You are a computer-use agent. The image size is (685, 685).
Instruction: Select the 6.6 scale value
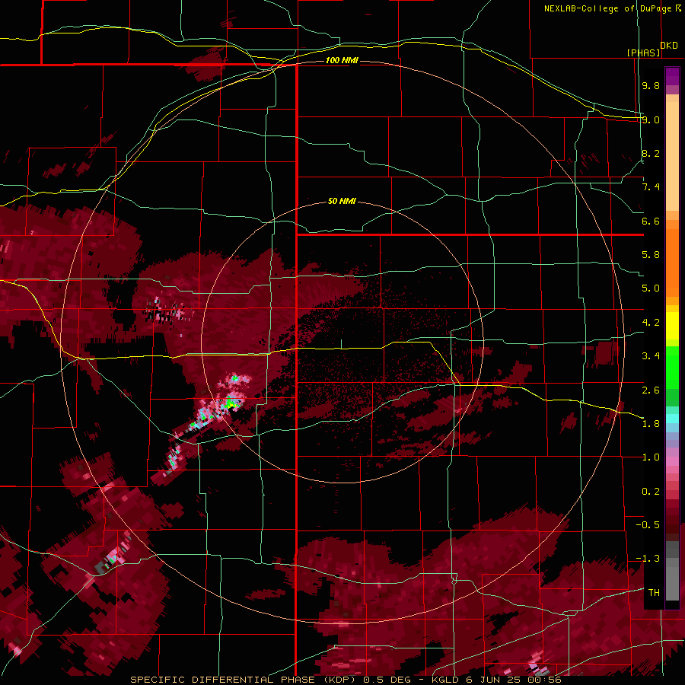tap(651, 221)
